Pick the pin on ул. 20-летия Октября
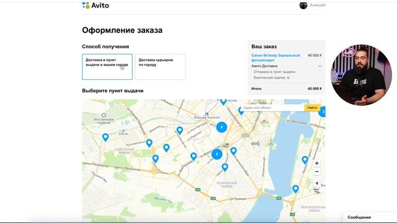 click(233, 151)
